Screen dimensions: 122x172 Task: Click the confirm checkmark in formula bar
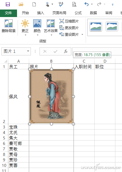coord(55,51)
